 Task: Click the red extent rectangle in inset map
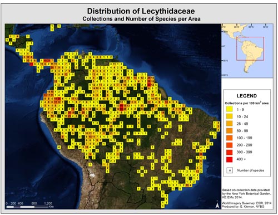tap(250, 48)
